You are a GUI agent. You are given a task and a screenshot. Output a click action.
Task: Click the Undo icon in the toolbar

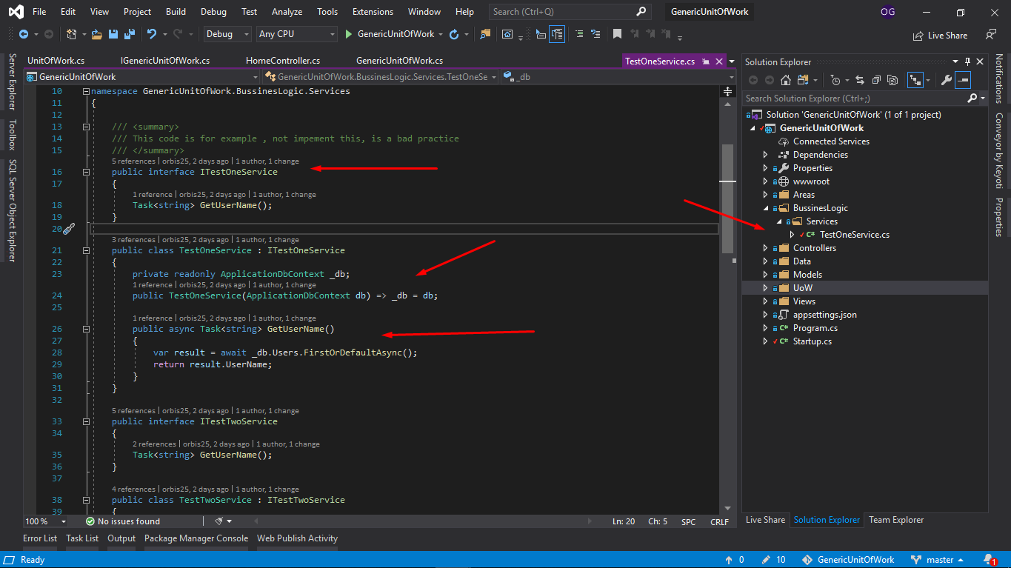pos(152,34)
